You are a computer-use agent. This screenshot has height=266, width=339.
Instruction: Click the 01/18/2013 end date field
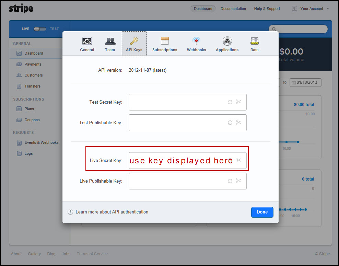(x=305, y=82)
